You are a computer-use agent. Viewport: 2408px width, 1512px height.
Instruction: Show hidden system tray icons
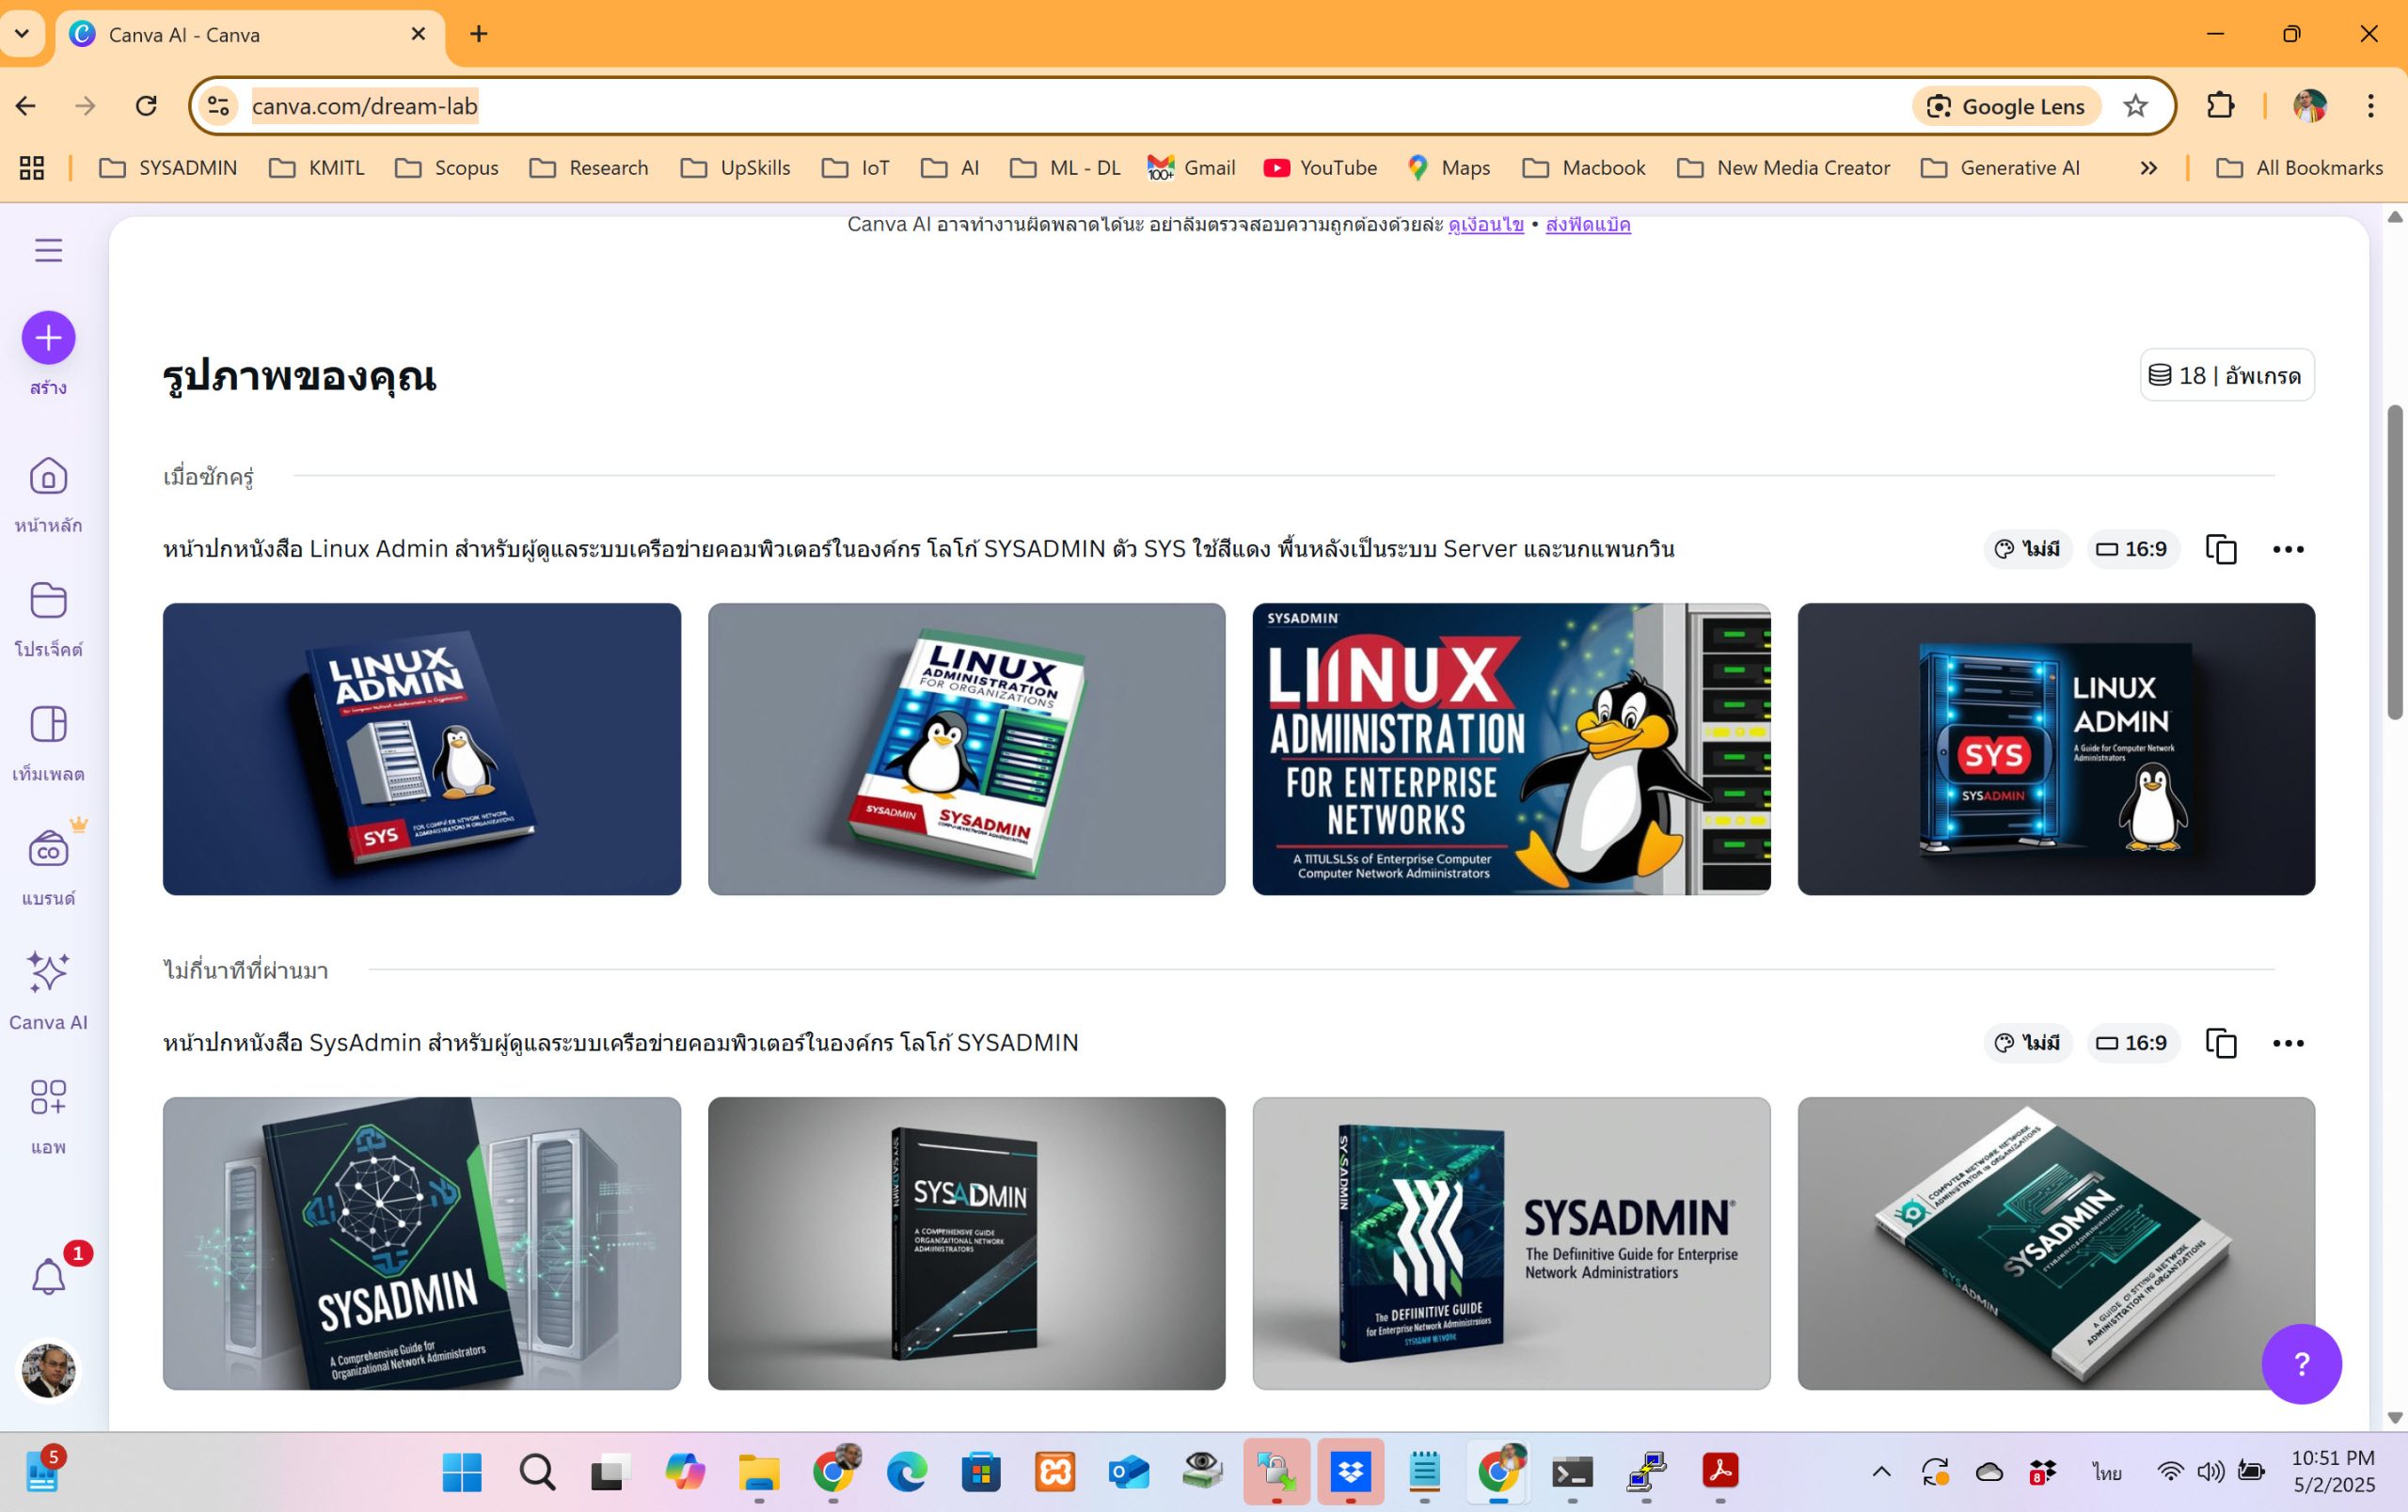1881,1472
